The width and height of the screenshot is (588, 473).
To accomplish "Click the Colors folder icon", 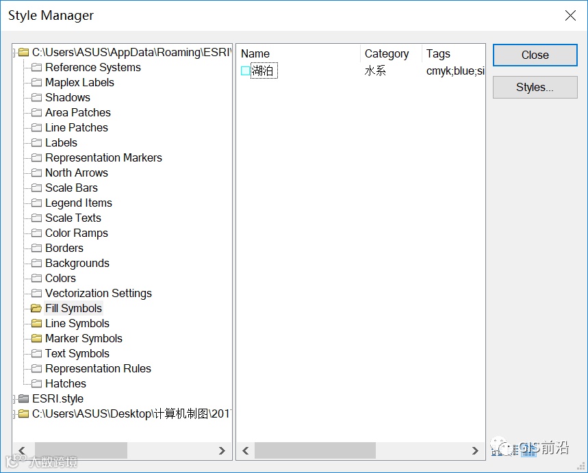I will tap(36, 278).
